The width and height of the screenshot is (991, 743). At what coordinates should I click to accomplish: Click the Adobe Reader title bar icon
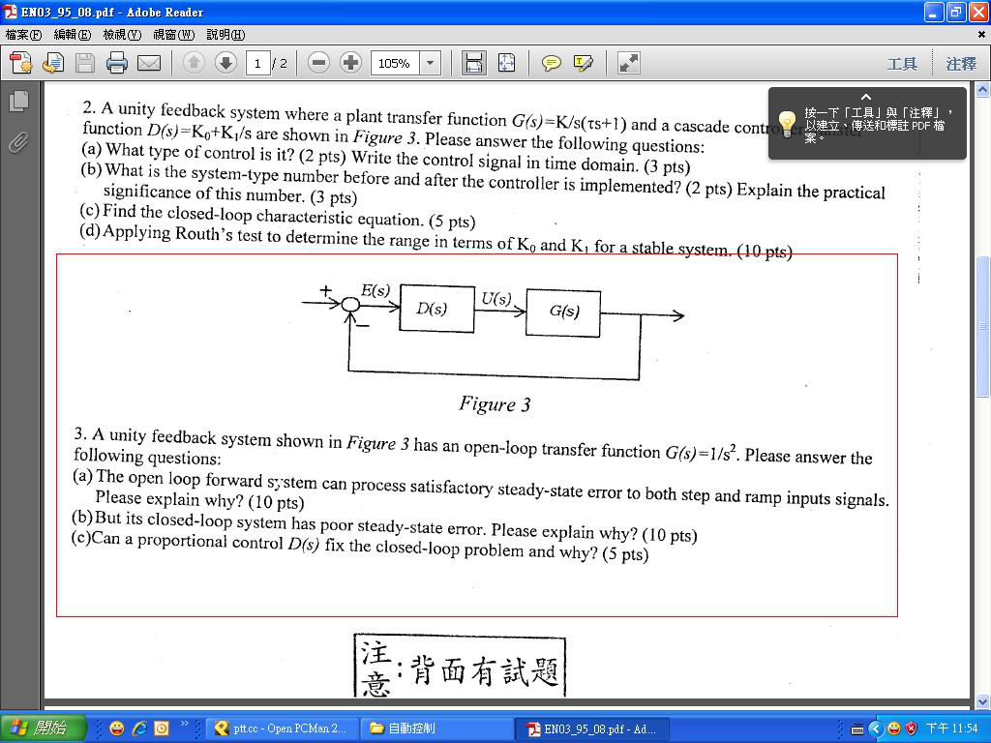click(10, 12)
